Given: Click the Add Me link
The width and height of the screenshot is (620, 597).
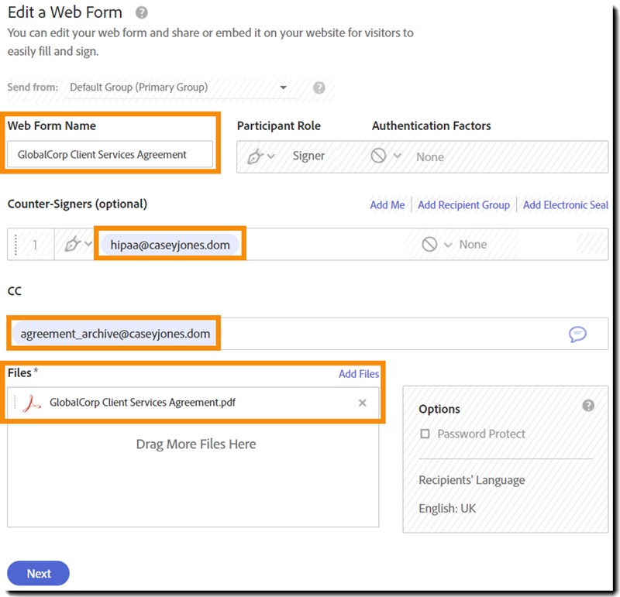Looking at the screenshot, I should point(387,205).
